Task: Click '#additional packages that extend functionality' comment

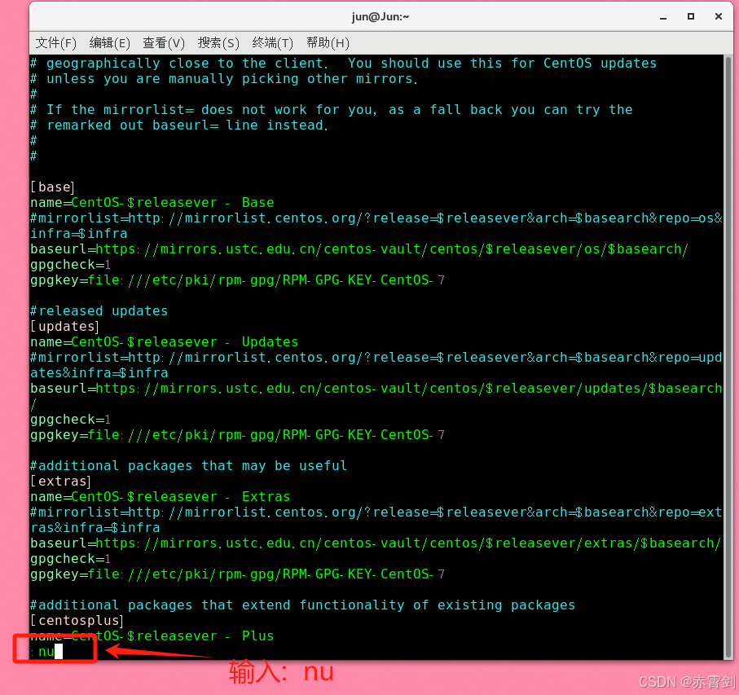Action: 302,605
